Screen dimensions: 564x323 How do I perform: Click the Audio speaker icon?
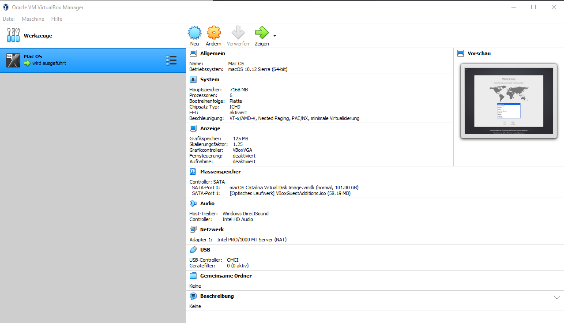(193, 203)
